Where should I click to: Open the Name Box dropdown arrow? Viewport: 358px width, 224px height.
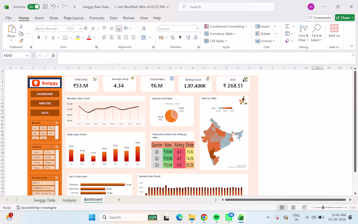point(27,55)
